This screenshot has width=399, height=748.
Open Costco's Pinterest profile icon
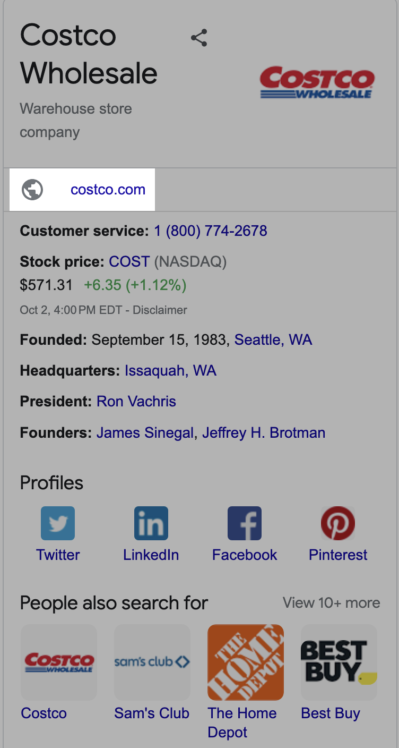tap(338, 523)
